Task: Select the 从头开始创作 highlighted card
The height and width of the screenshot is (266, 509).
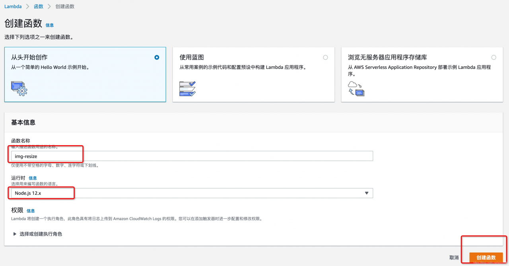Action: [85, 74]
